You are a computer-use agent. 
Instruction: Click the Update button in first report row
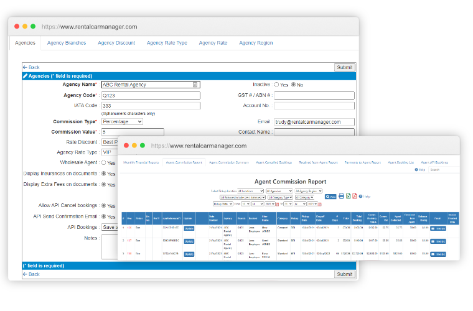(189, 228)
